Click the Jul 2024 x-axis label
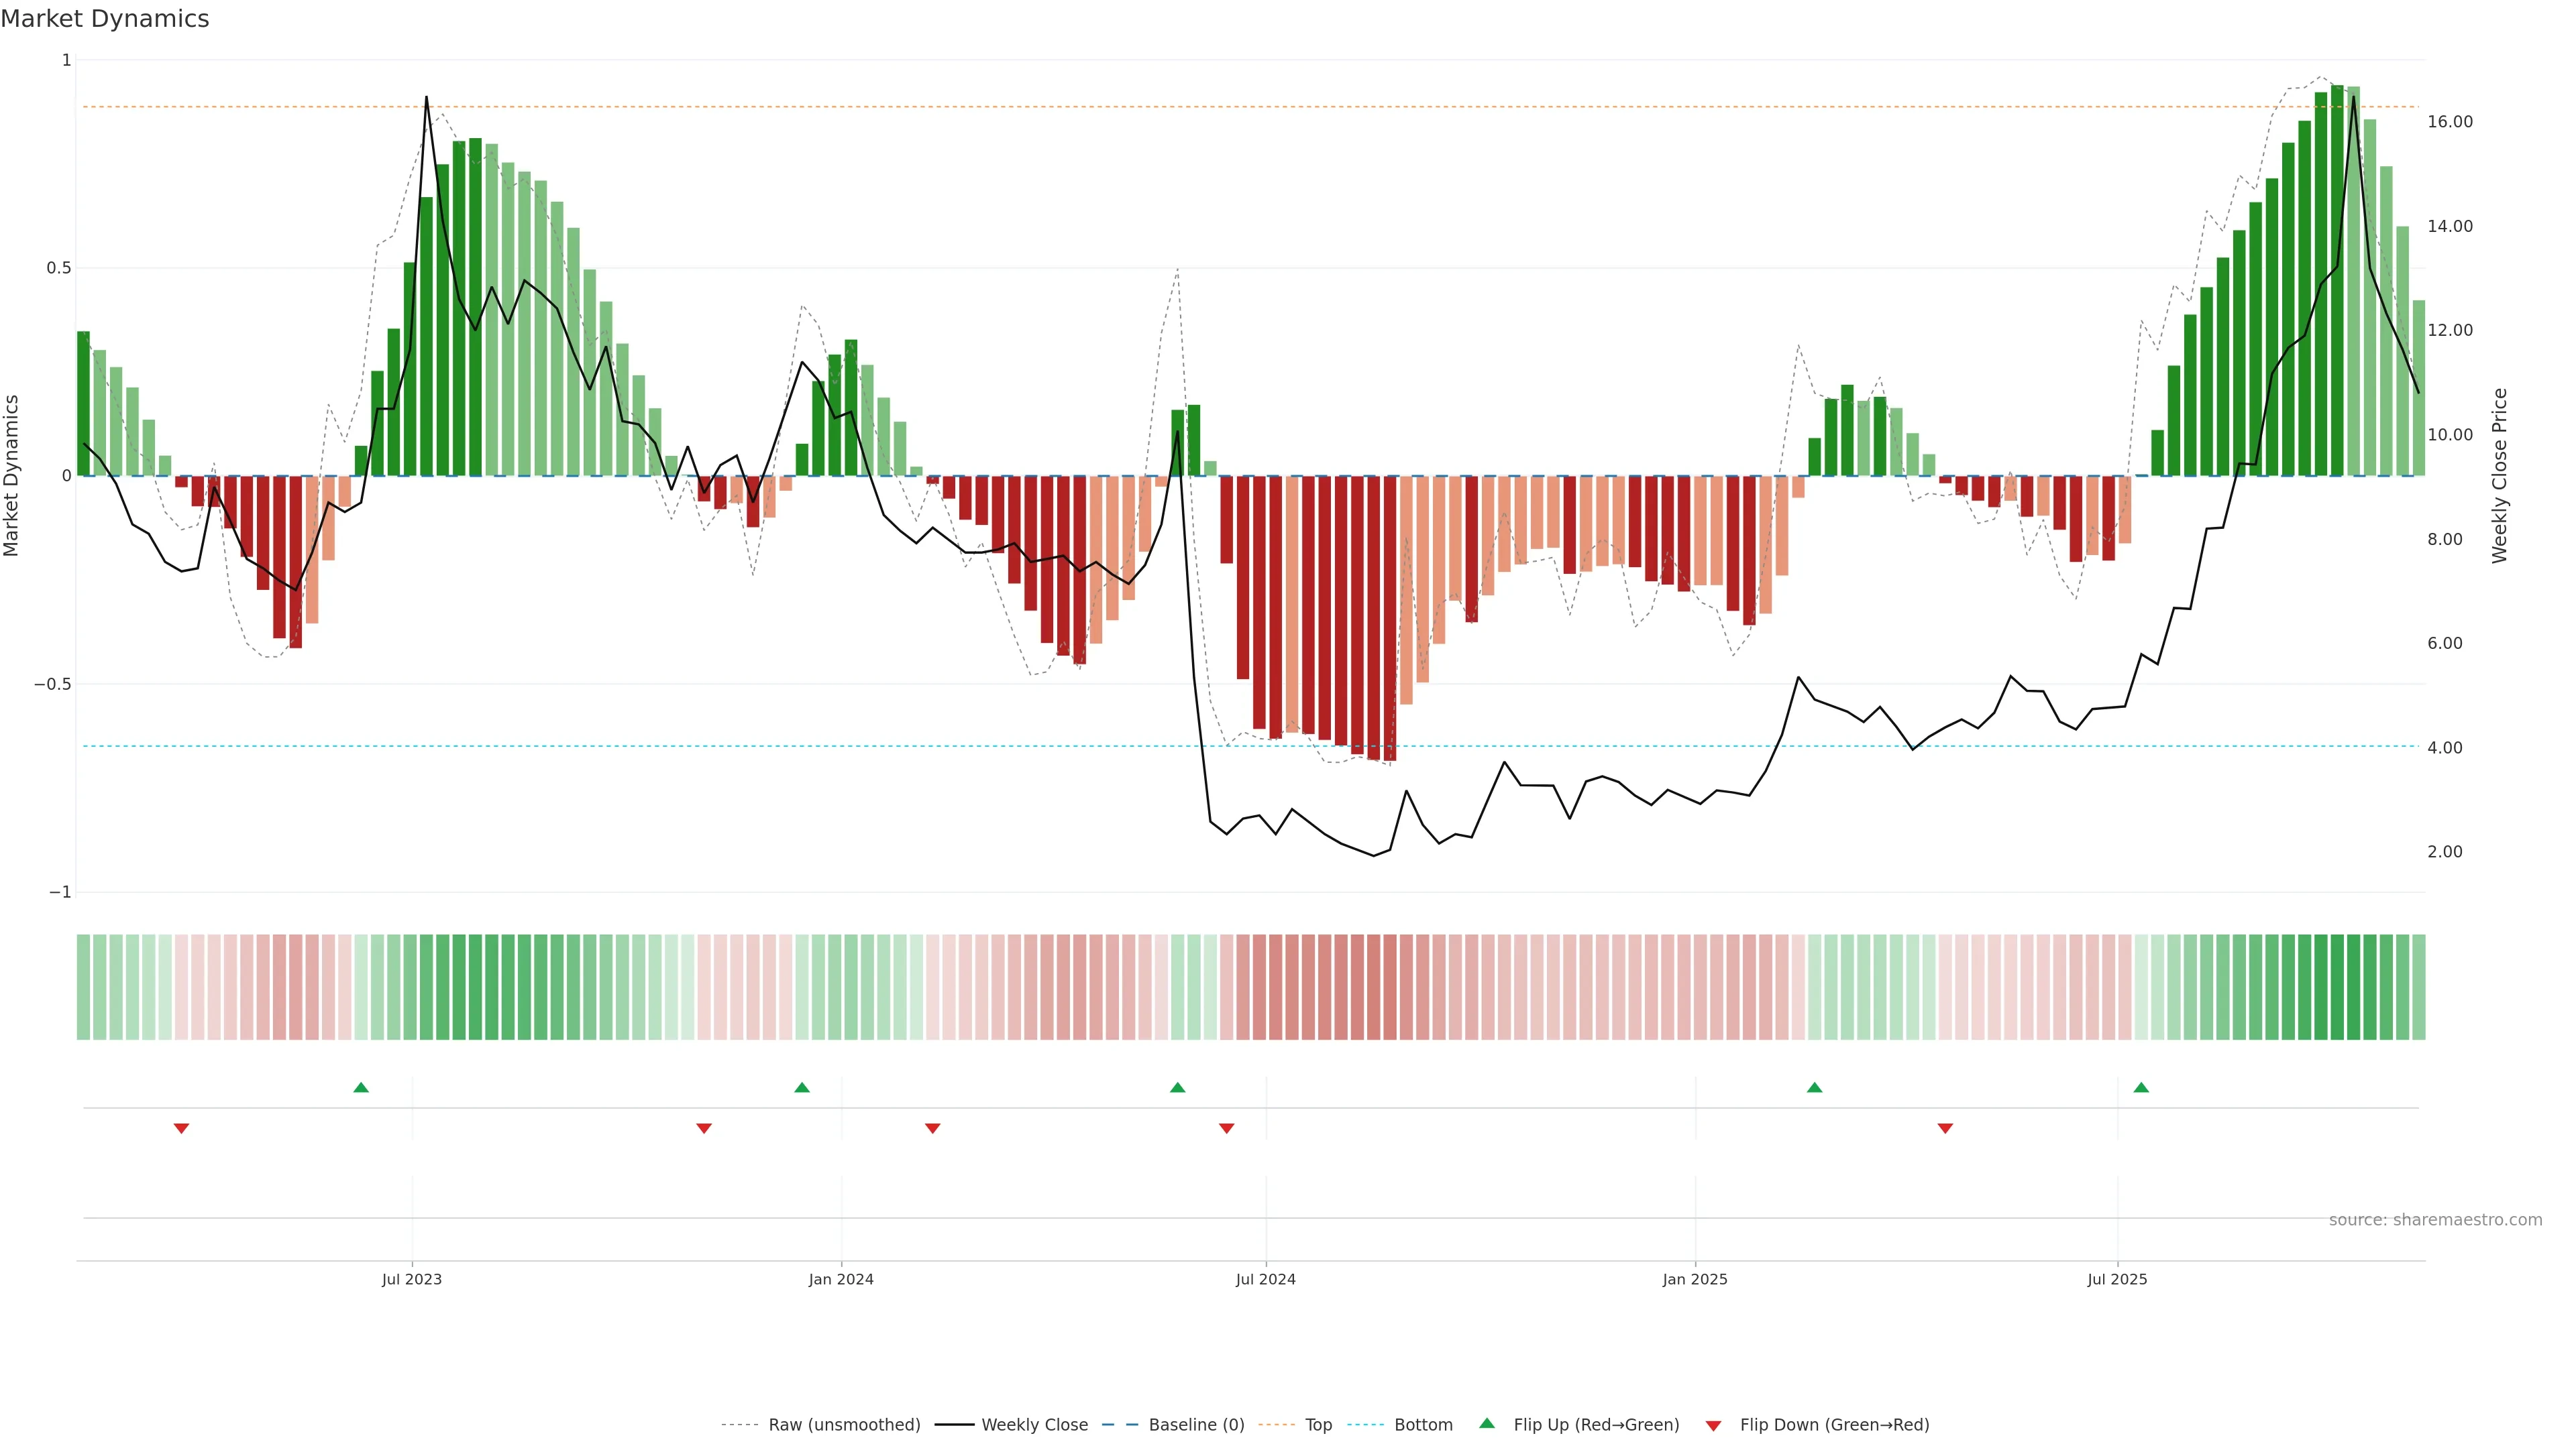 pyautogui.click(x=1265, y=1279)
